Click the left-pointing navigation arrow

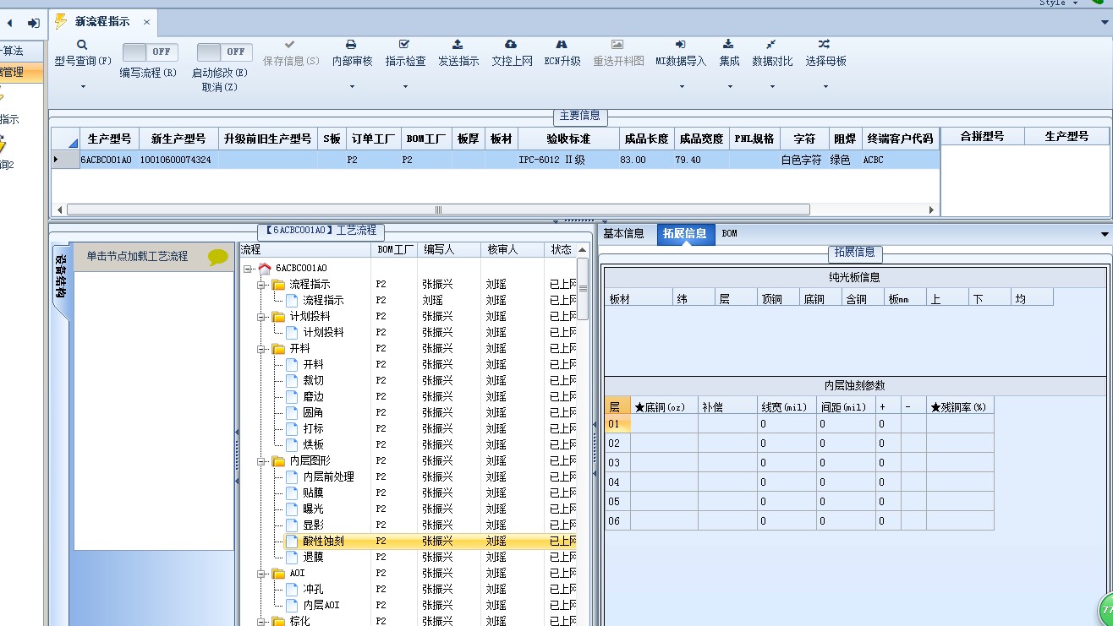point(9,23)
